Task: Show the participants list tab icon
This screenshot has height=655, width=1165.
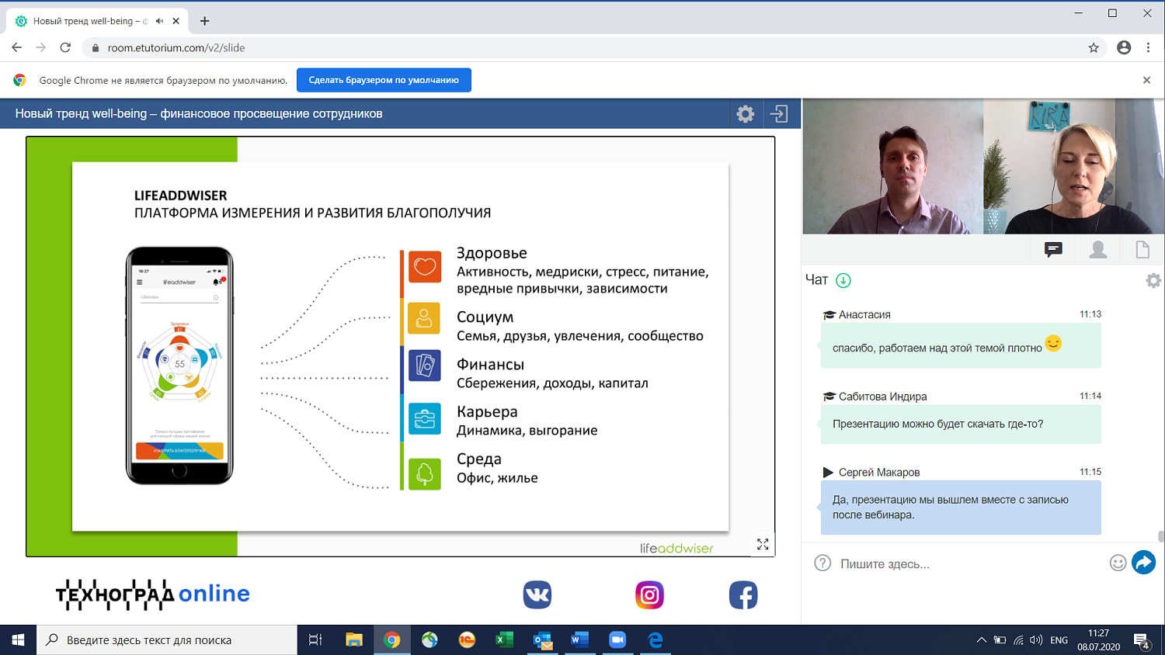Action: point(1098,250)
